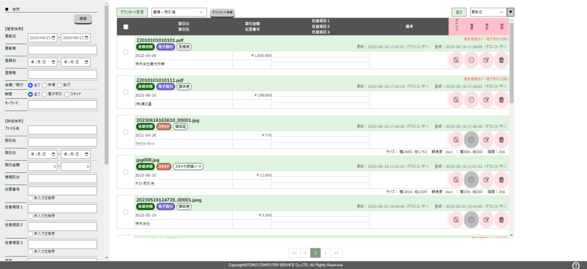
Task: Open the 書類＋索引簿 download type dropdown
Action: [x=178, y=11]
